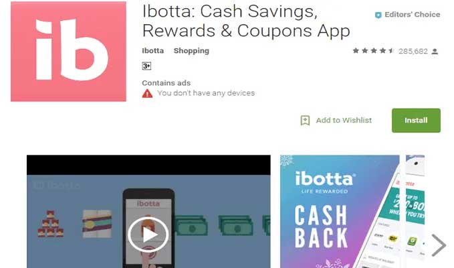Viewport: 454px width, 268px height.
Task: Play the Ibotta promo video
Action: coord(148,234)
